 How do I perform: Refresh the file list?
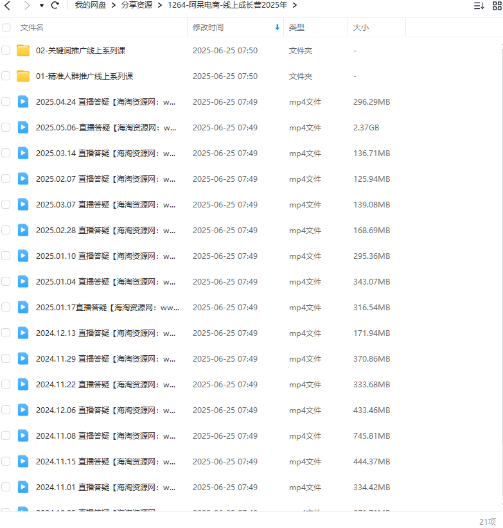point(55,5)
